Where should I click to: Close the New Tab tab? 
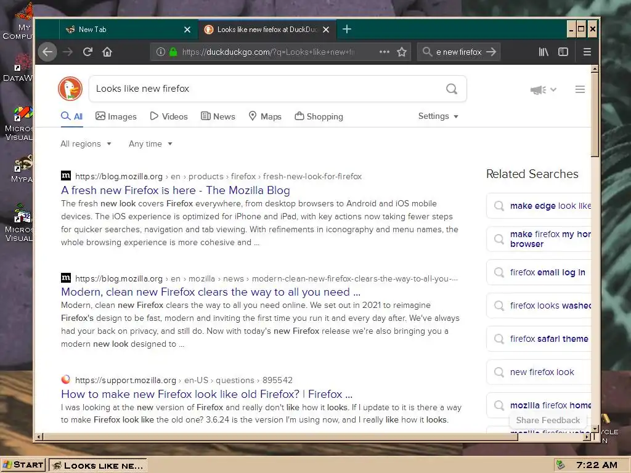click(x=187, y=30)
